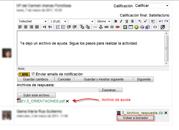Delete the 5_Archivo_respuesta.zip file

click(166, 113)
